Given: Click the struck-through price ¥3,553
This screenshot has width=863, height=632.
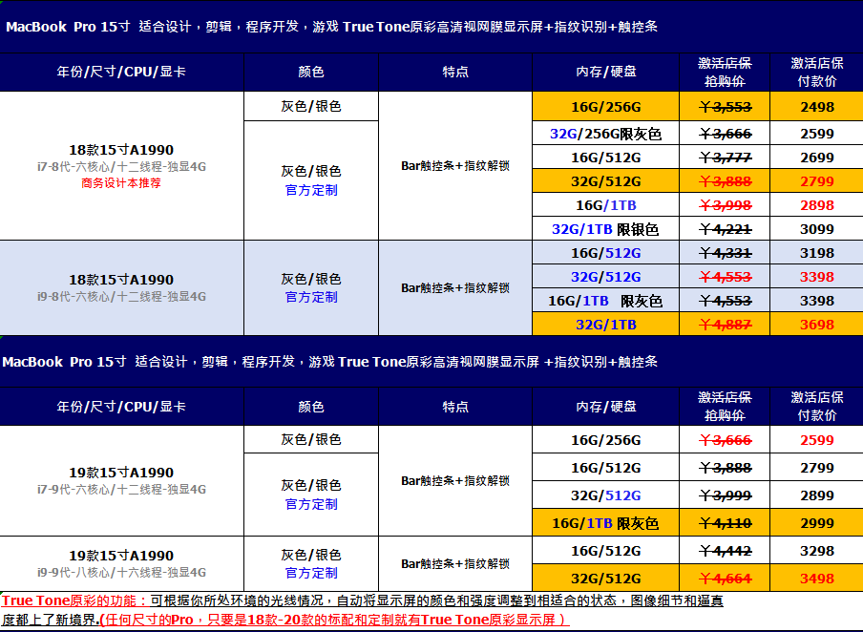Looking at the screenshot, I should 725,107.
